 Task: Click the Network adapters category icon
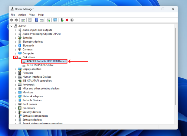click(20, 96)
